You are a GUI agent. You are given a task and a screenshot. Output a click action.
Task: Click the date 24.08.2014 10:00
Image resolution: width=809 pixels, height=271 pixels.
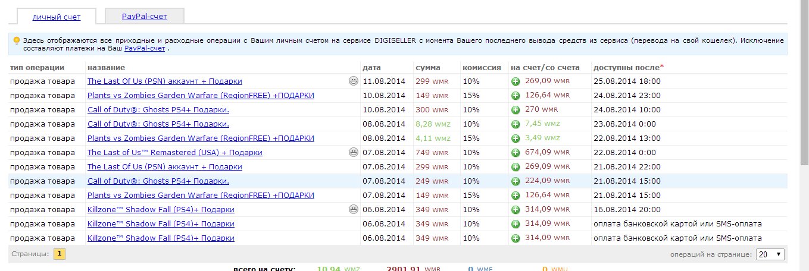pos(627,110)
